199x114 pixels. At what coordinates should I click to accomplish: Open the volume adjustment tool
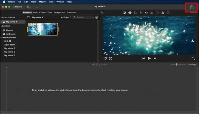click(146, 13)
